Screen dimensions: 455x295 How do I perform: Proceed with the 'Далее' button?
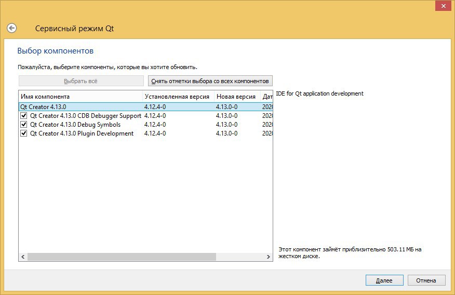[x=384, y=280]
